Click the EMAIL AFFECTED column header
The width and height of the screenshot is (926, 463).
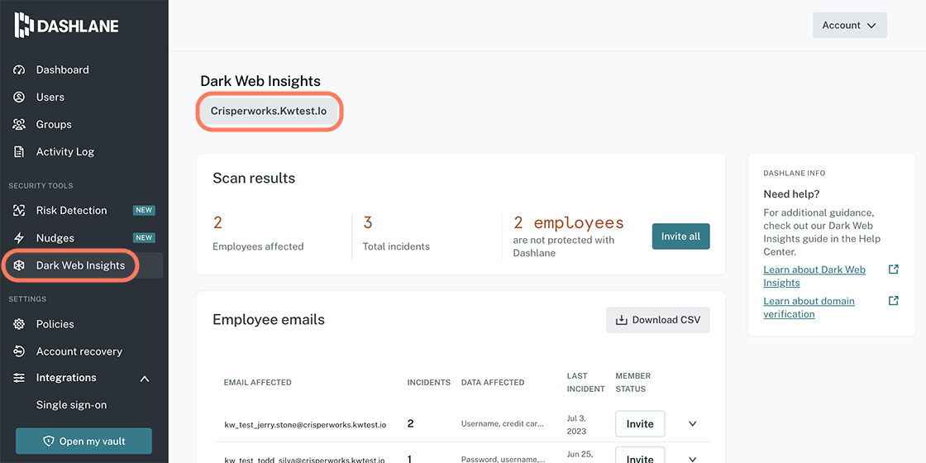257,383
